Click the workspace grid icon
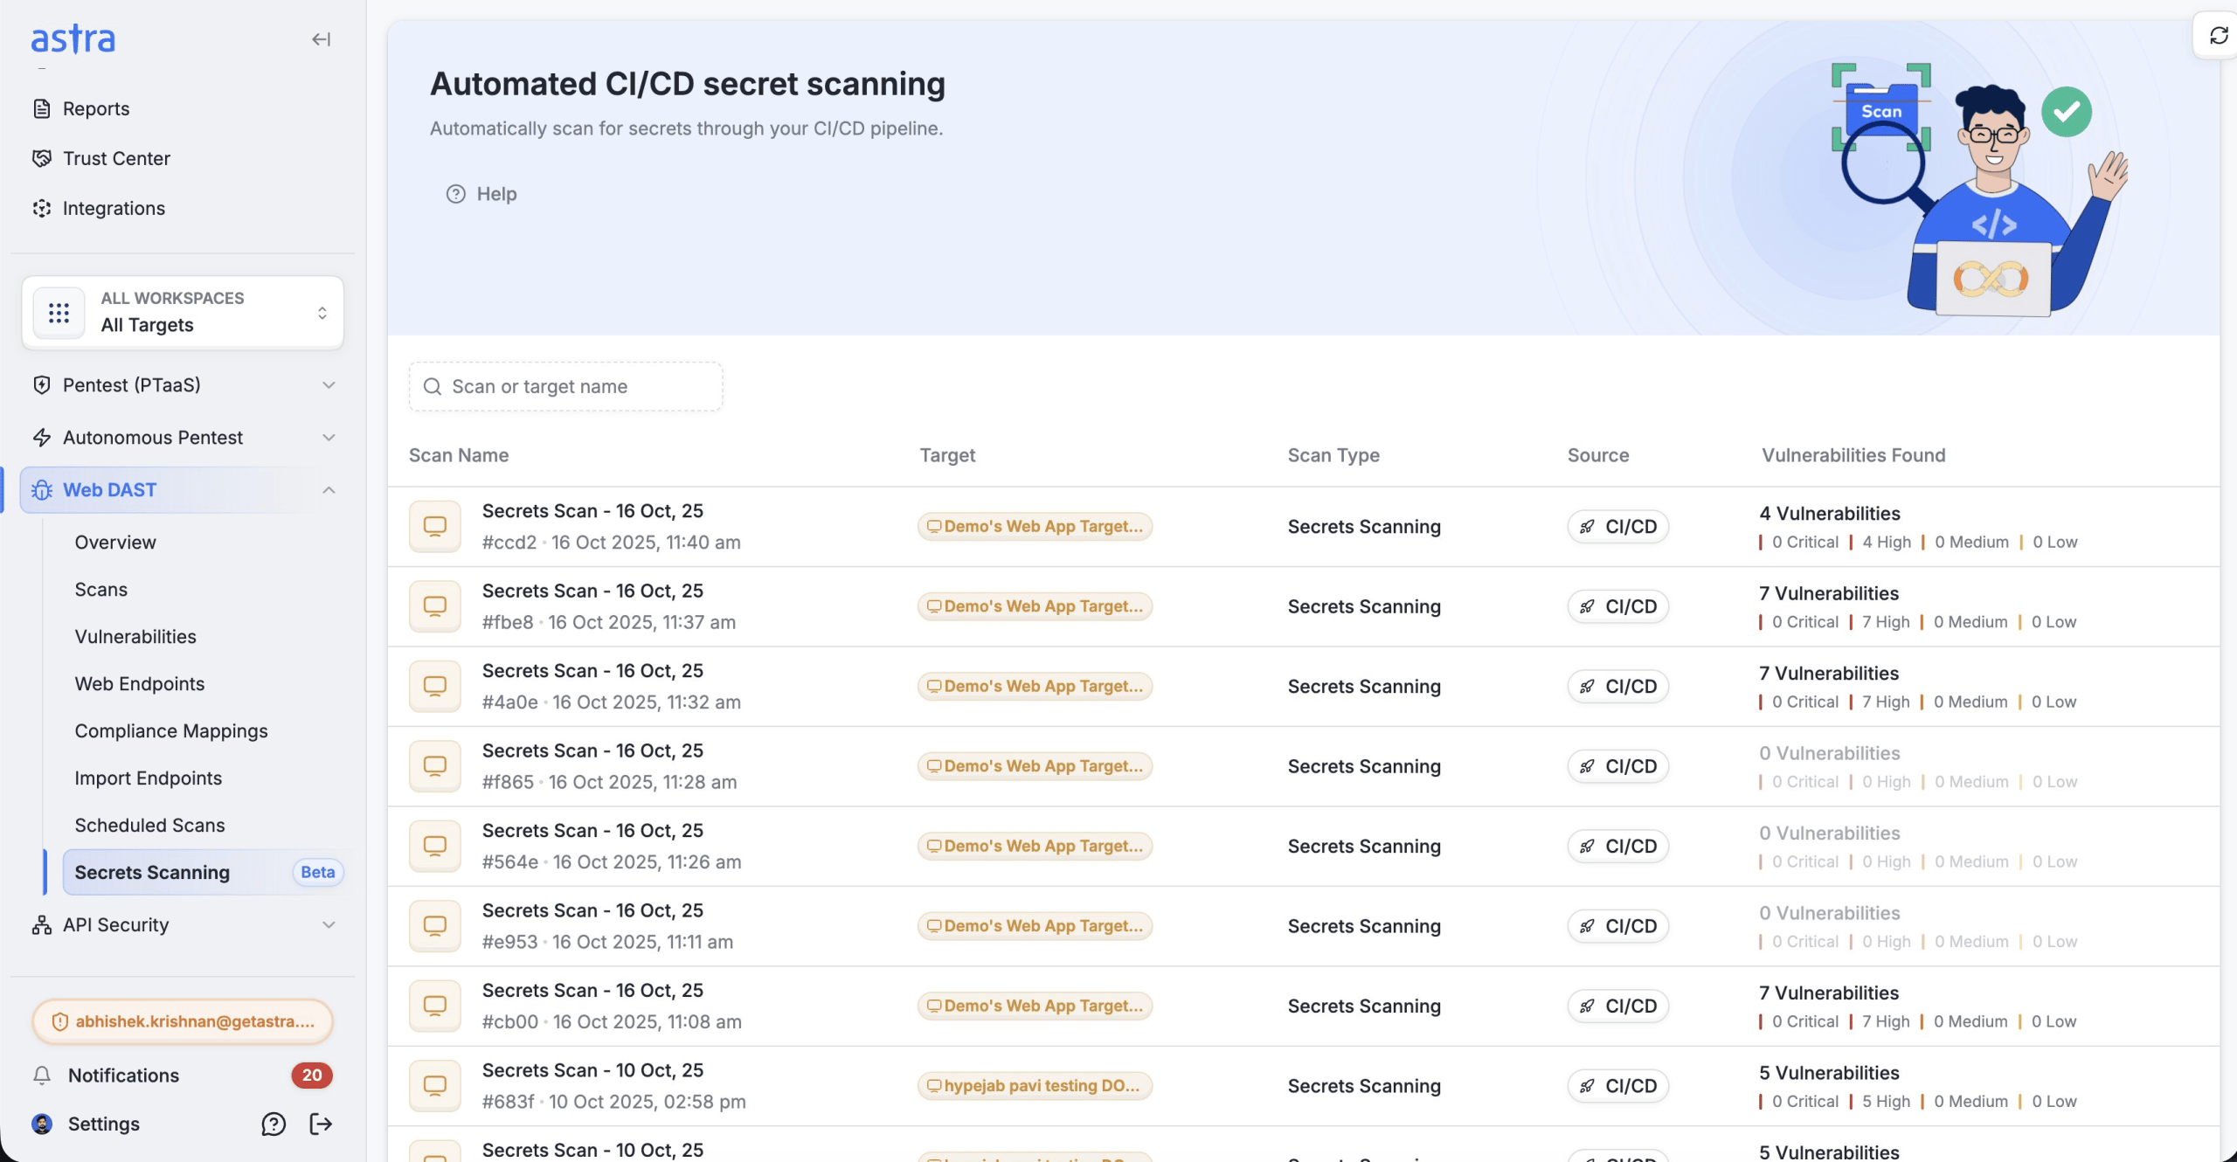 pyautogui.click(x=59, y=313)
